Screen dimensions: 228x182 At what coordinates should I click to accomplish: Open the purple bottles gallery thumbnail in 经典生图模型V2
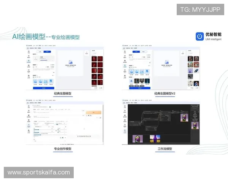pyautogui.click(x=190, y=71)
